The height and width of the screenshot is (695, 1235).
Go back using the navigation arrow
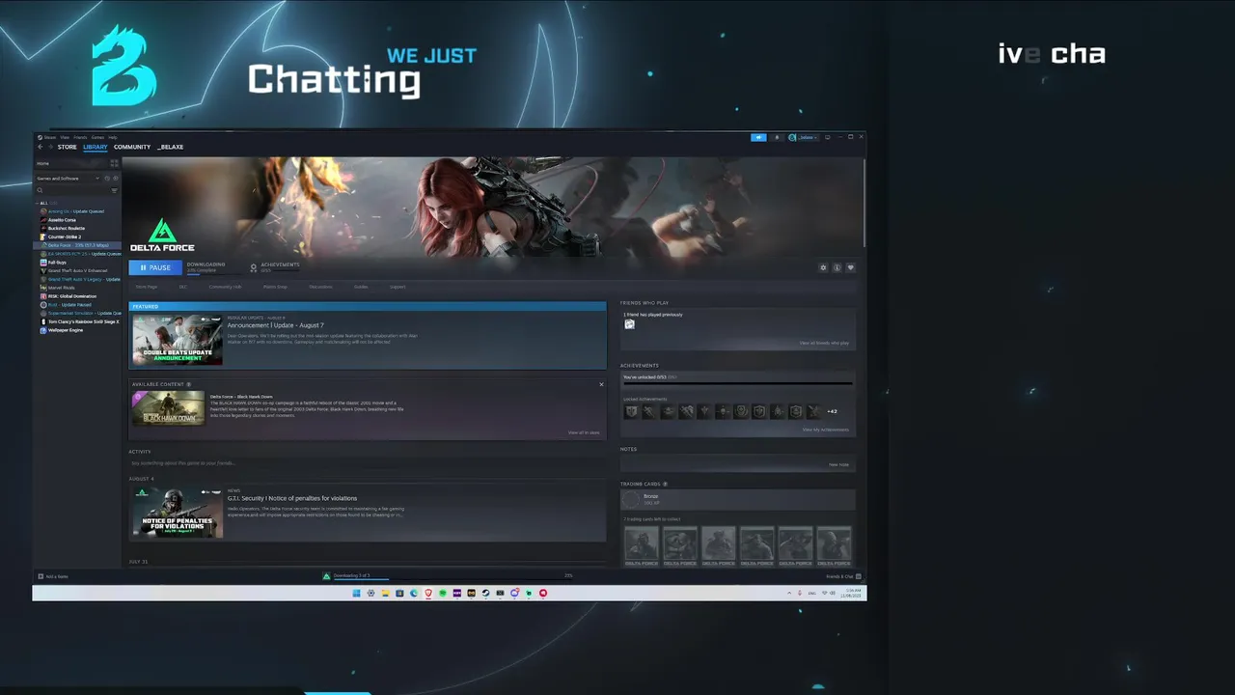pos(40,147)
